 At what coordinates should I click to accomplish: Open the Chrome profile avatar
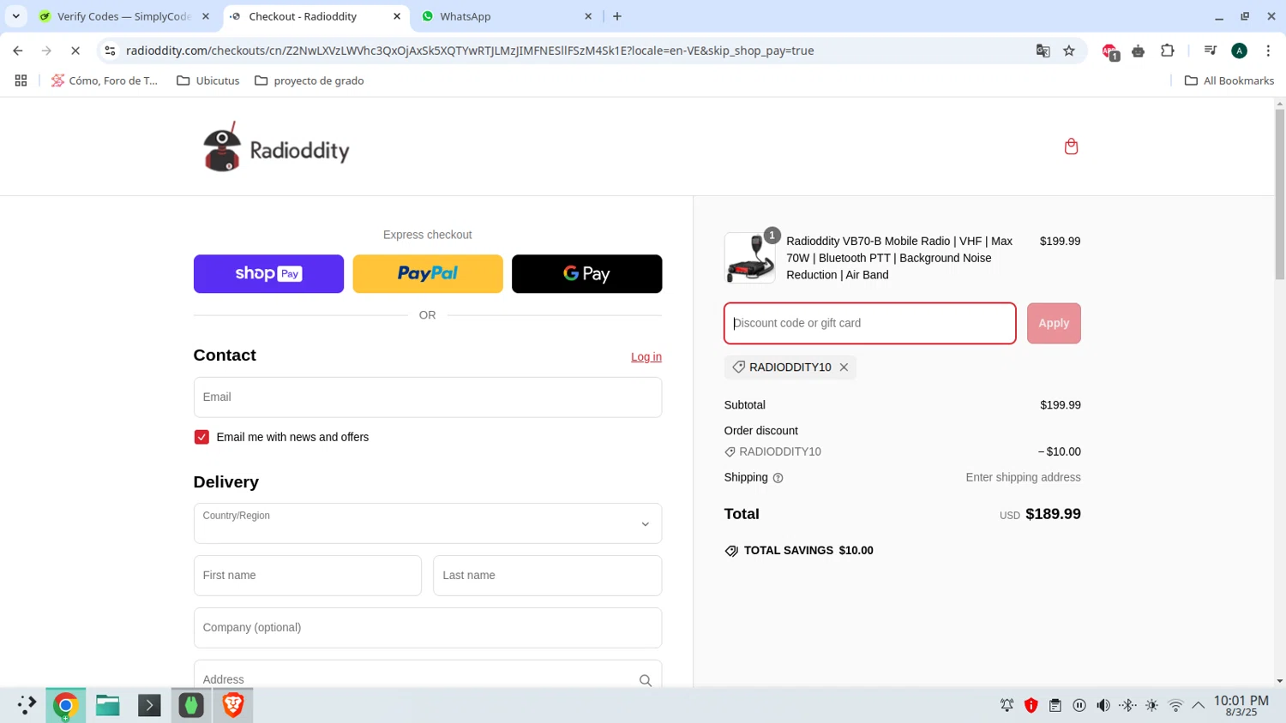click(x=1239, y=51)
